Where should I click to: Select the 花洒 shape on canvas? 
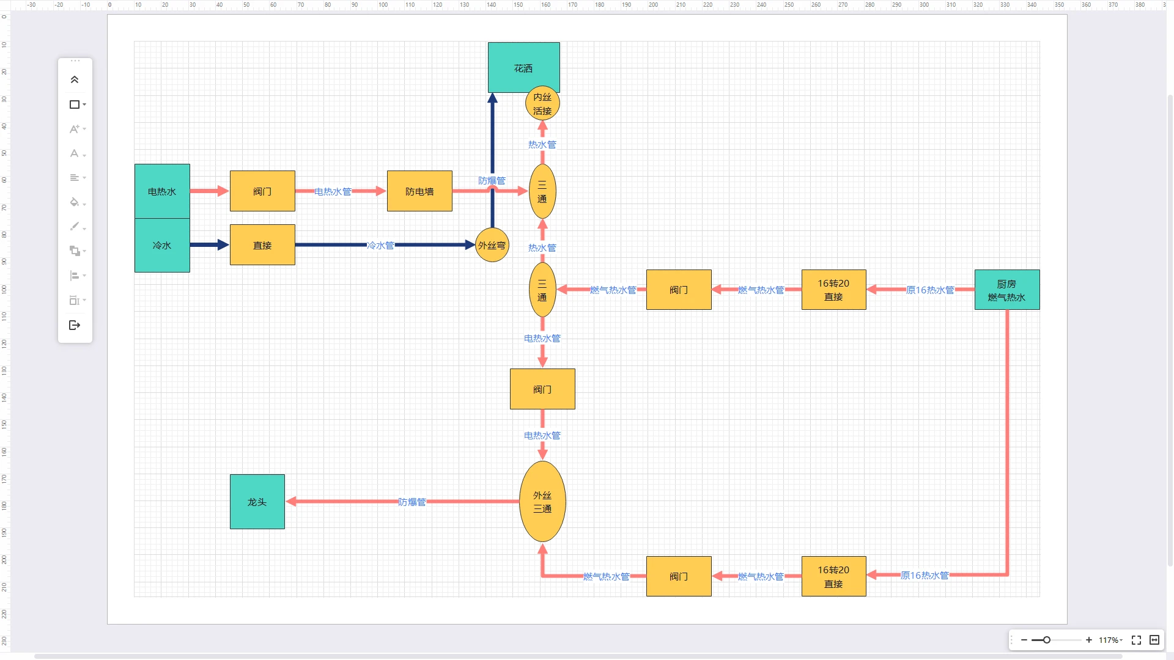pyautogui.click(x=523, y=67)
